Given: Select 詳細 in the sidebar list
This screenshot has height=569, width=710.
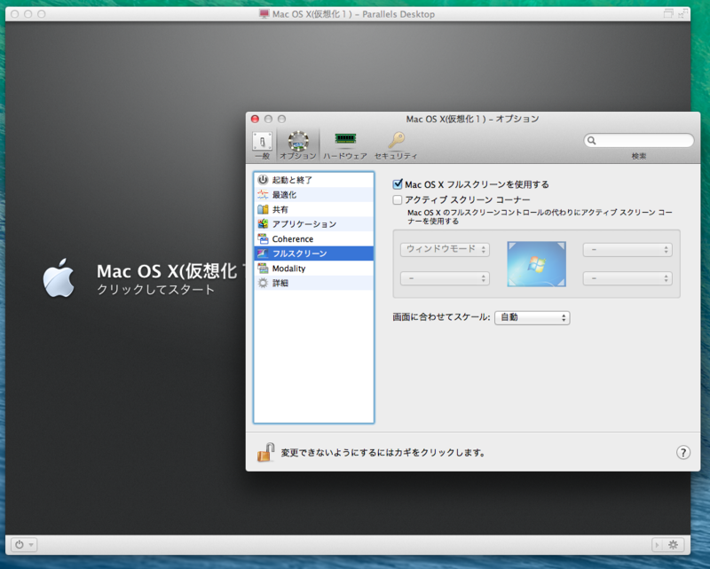Looking at the screenshot, I should 314,283.
